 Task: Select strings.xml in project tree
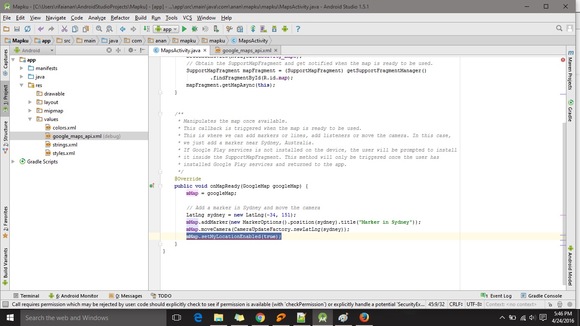point(65,145)
